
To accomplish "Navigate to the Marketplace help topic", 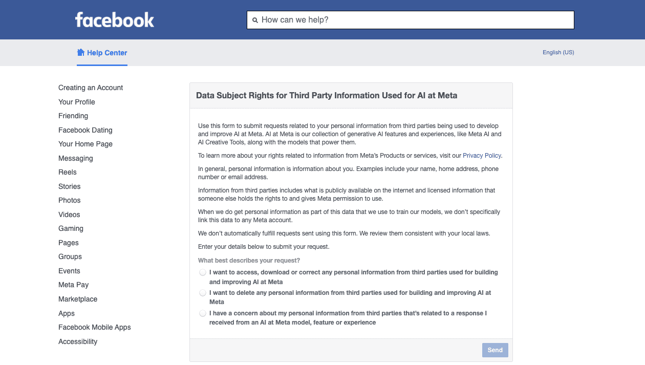I will point(78,299).
